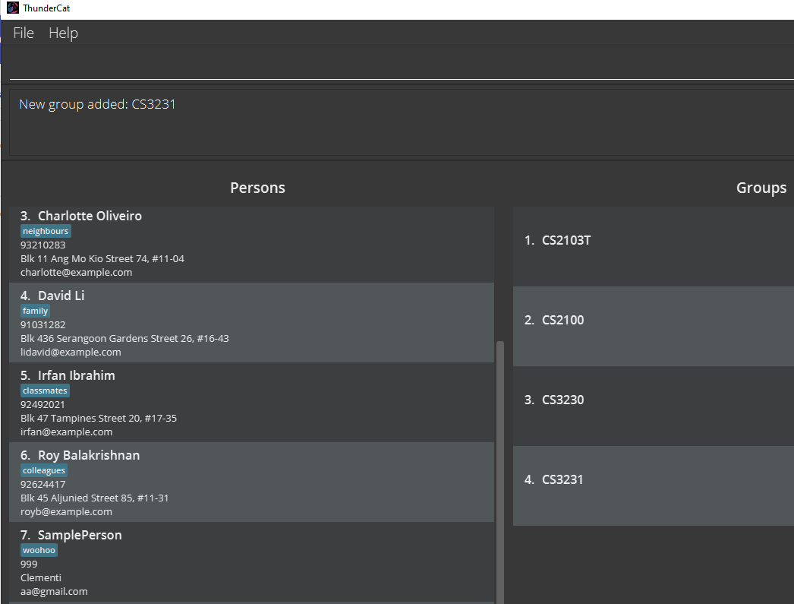Click phone number 92492021
Image resolution: width=794 pixels, height=604 pixels.
[43, 405]
